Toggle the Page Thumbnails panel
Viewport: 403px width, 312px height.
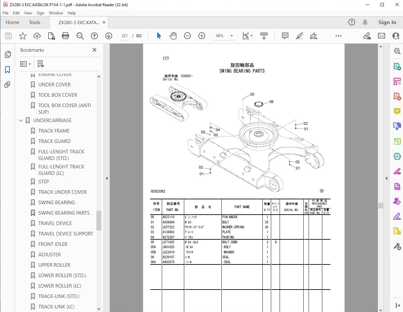tap(8, 54)
